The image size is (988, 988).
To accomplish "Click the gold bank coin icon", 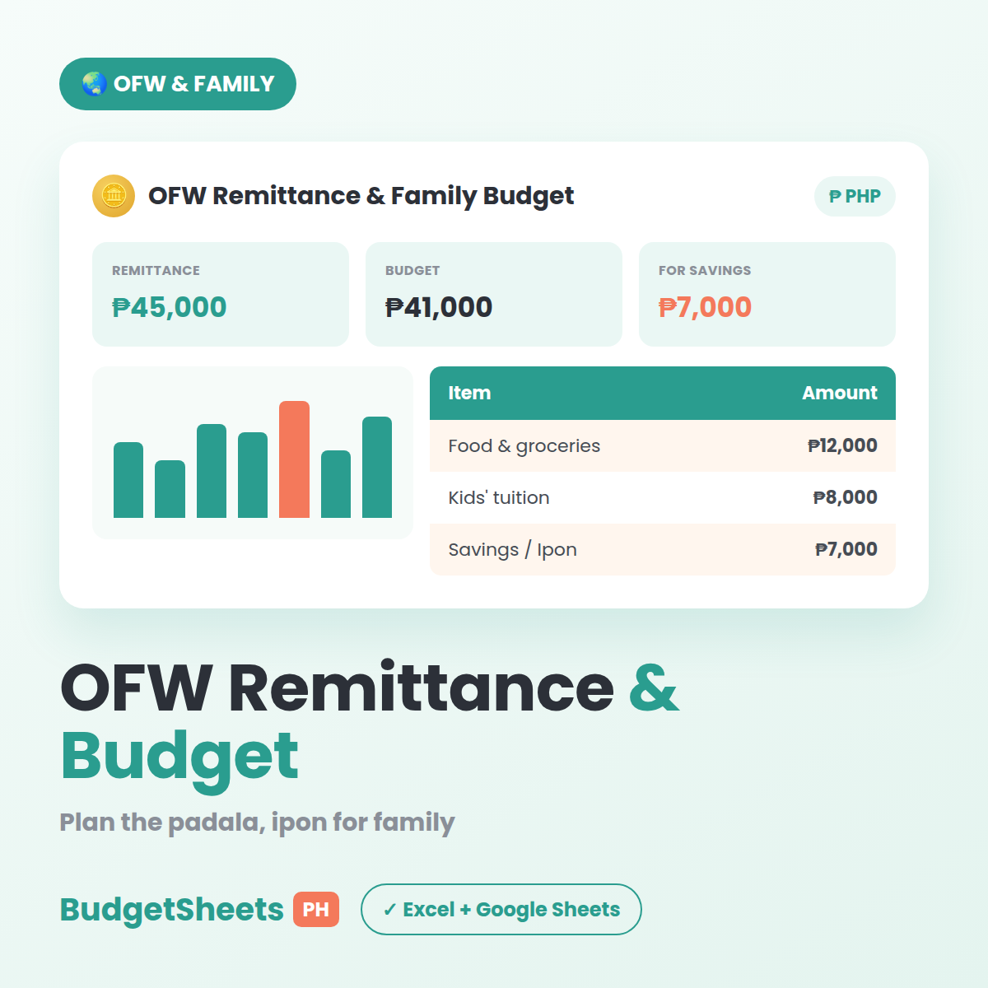I will (x=114, y=196).
